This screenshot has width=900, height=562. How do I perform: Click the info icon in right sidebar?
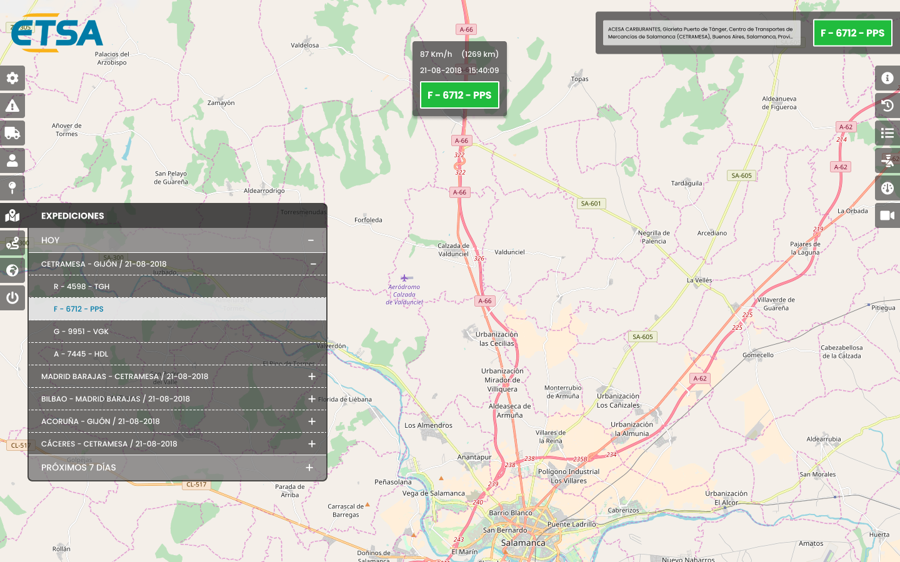click(x=887, y=78)
